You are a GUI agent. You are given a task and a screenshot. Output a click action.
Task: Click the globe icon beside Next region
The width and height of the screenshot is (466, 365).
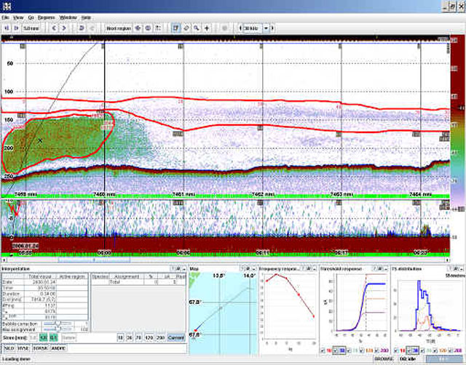pos(148,28)
